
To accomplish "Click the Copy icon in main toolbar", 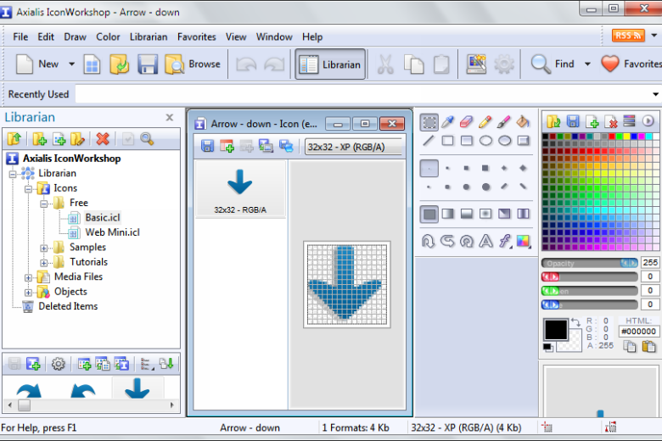I will coord(414,64).
